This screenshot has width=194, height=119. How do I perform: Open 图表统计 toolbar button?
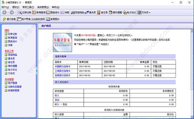point(53,12)
